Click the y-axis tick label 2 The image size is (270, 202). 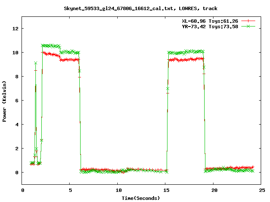tap(17, 149)
